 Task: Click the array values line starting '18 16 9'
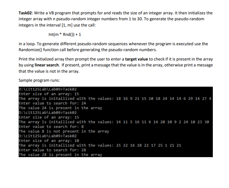point(115,99)
